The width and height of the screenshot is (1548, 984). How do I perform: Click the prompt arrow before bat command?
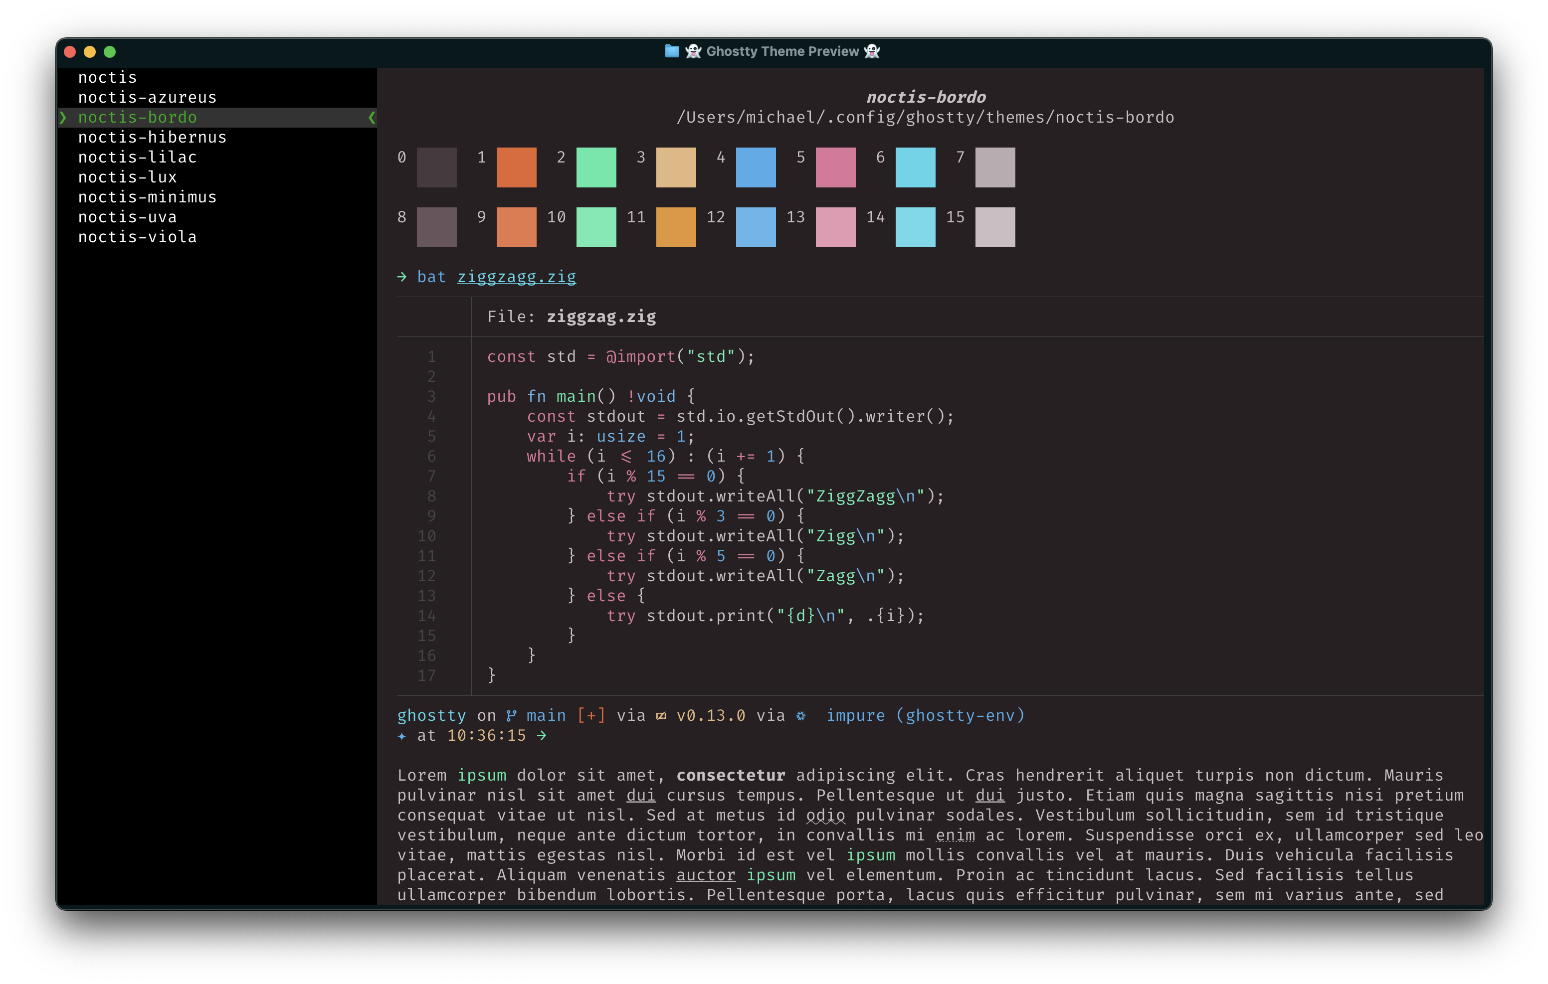pos(402,276)
